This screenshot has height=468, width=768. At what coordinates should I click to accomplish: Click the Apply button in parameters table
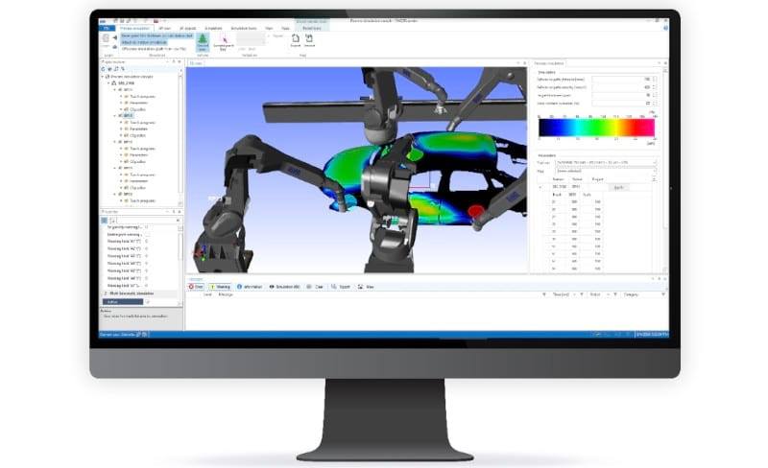click(x=618, y=187)
